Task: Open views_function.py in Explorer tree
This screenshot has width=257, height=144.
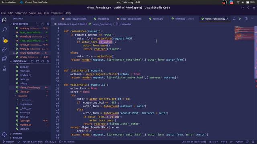Action: (30, 88)
